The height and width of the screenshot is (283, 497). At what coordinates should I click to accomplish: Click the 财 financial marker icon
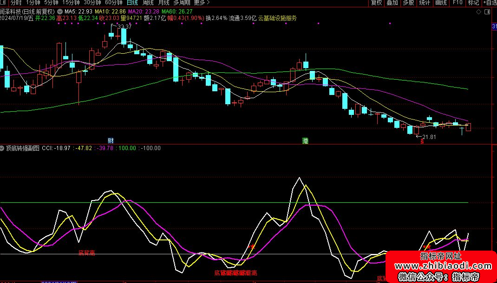[111, 141]
